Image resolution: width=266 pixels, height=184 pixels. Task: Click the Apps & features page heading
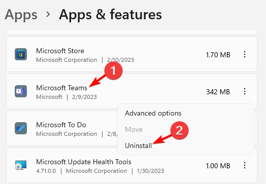[111, 15]
